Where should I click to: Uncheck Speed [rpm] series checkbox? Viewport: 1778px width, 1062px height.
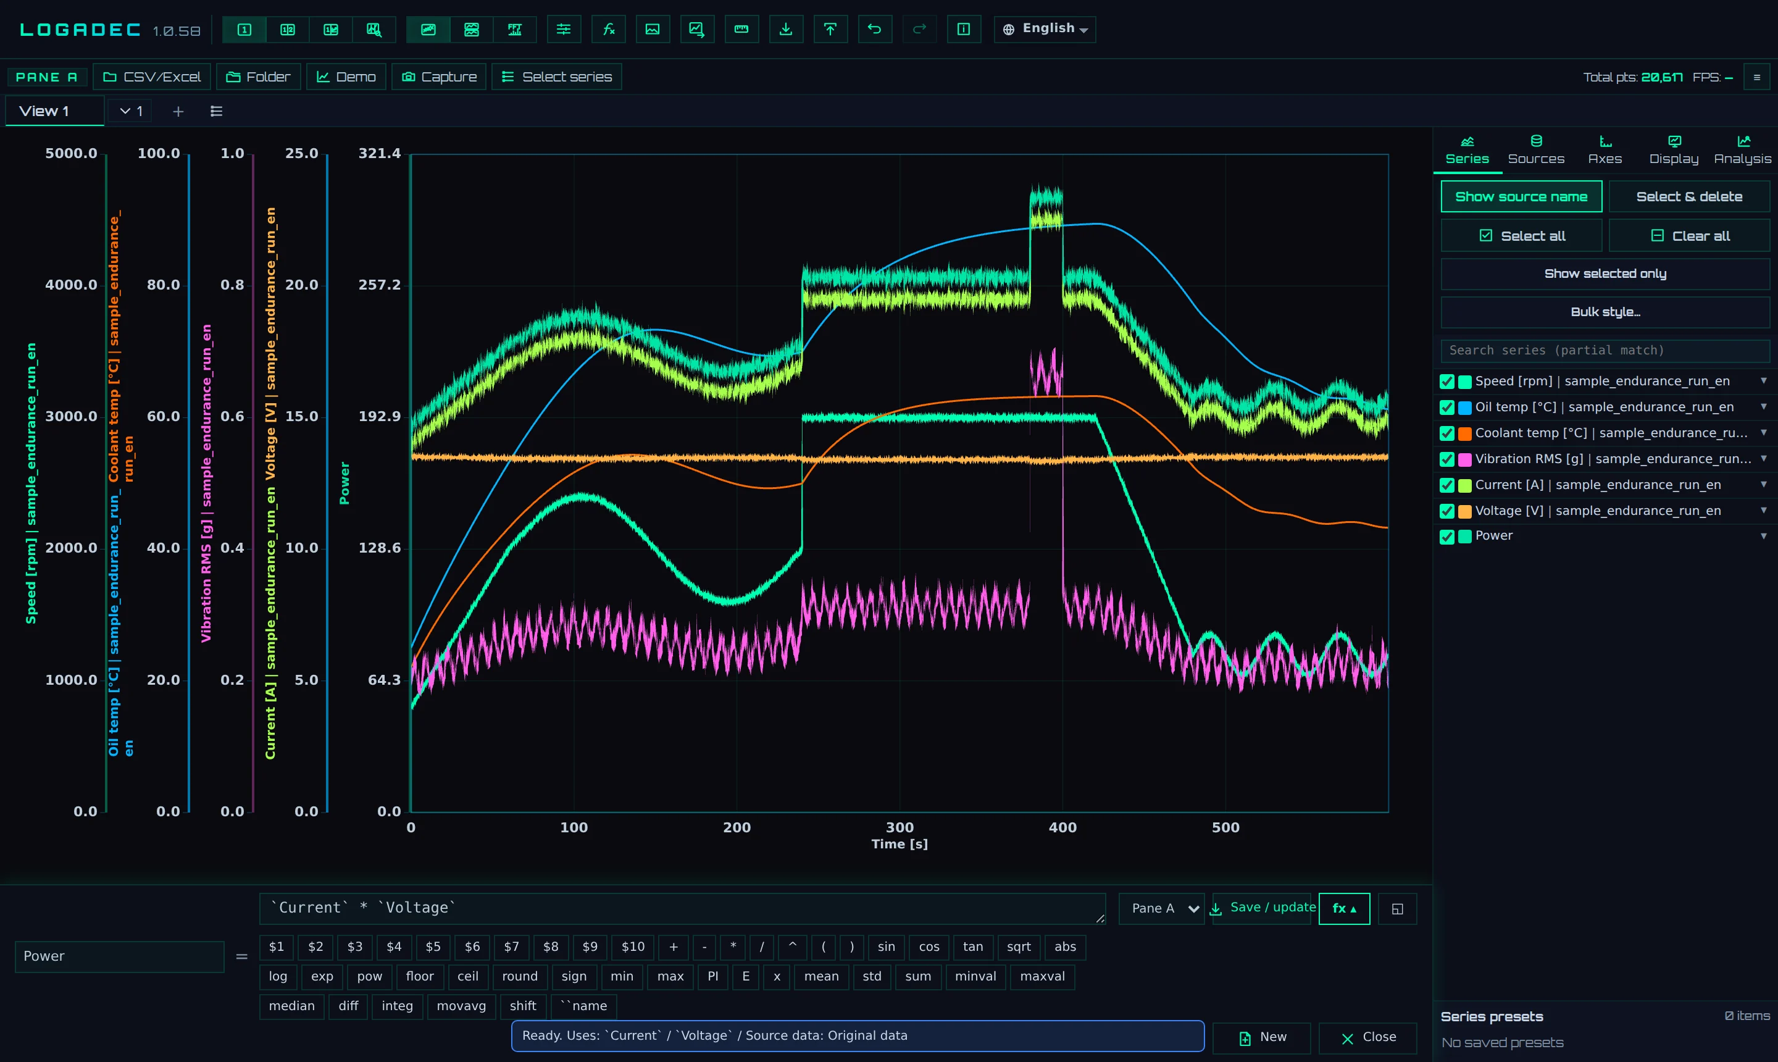(1446, 382)
